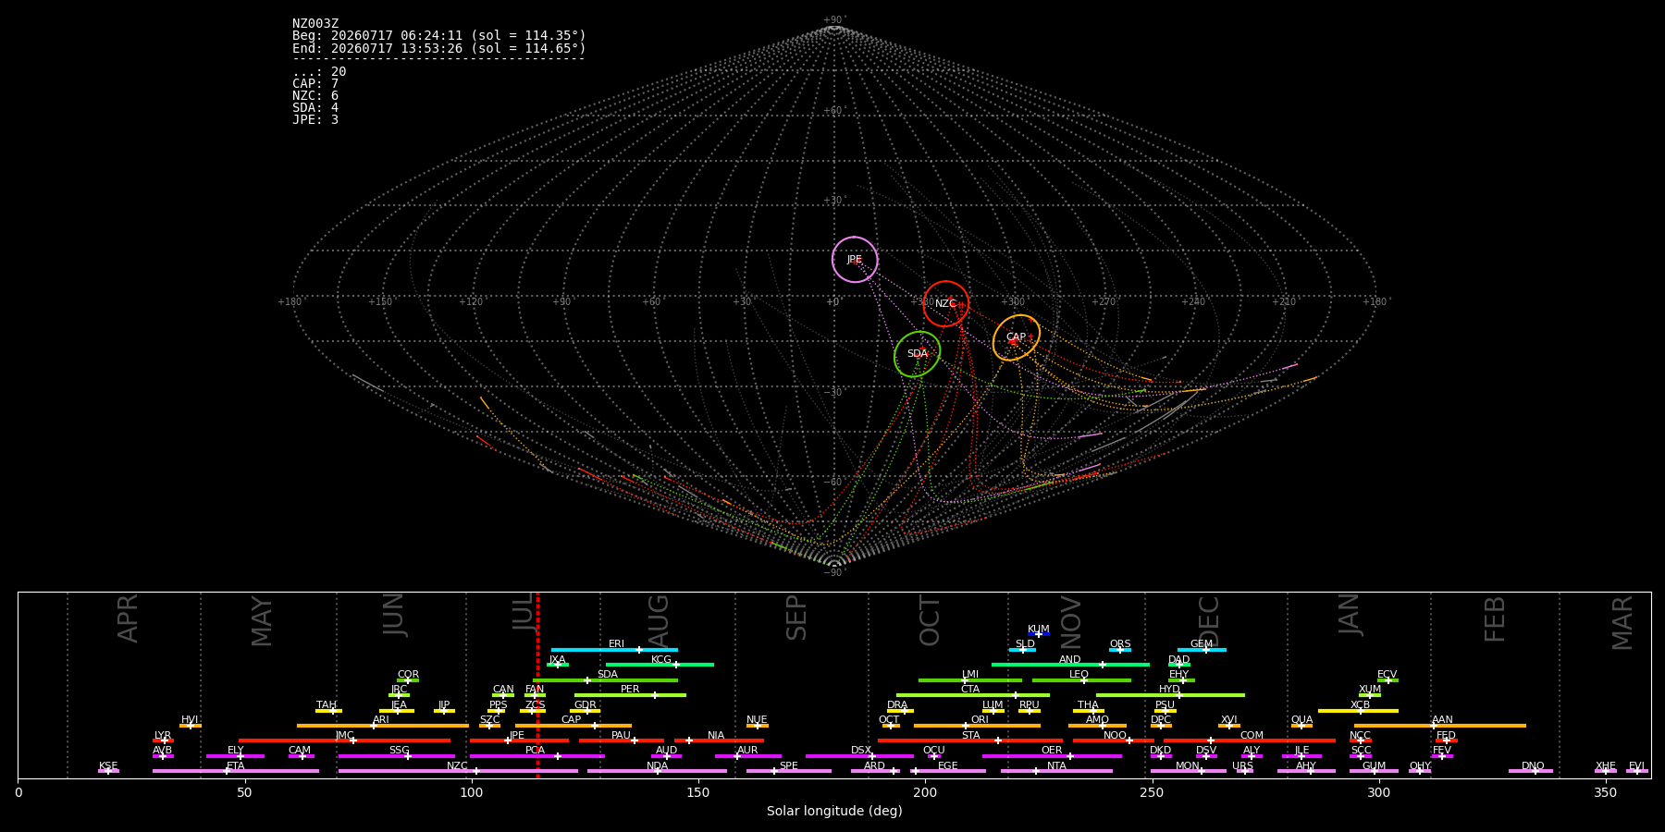Screen dimensions: 1665x832
Task: Click the TAH shower bar in timeline
Action: coord(328,711)
